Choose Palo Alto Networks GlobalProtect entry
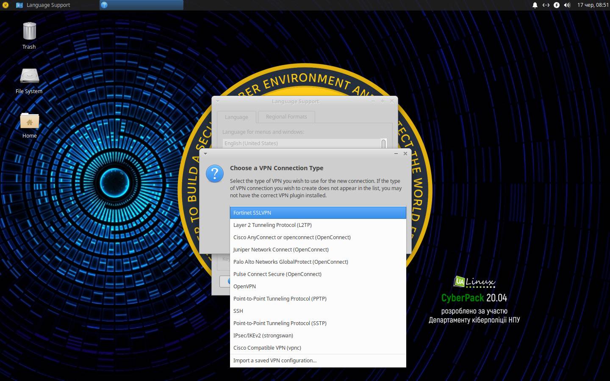This screenshot has width=610, height=381. (318, 262)
